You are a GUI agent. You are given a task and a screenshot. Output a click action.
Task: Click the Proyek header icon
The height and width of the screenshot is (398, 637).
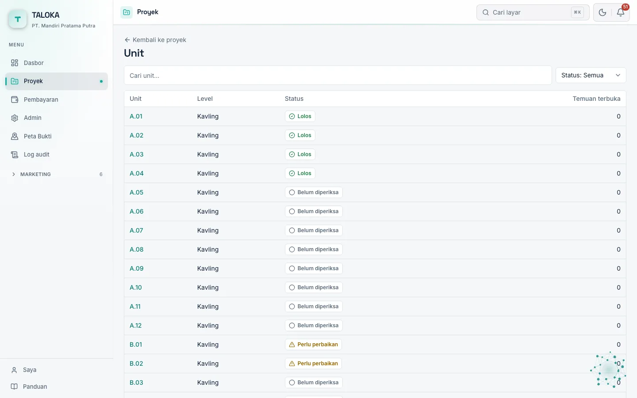tap(127, 12)
